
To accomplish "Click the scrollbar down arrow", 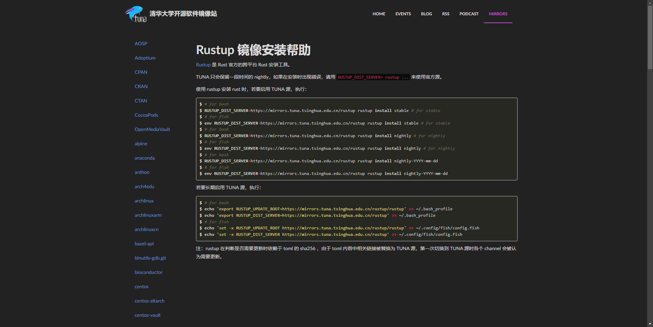I will point(650,324).
